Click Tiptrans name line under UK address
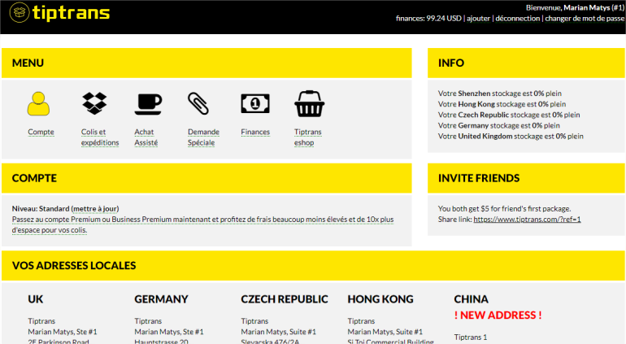This screenshot has height=344, width=626. click(x=41, y=321)
